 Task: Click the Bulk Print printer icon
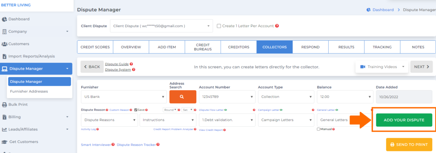[x=4, y=105]
